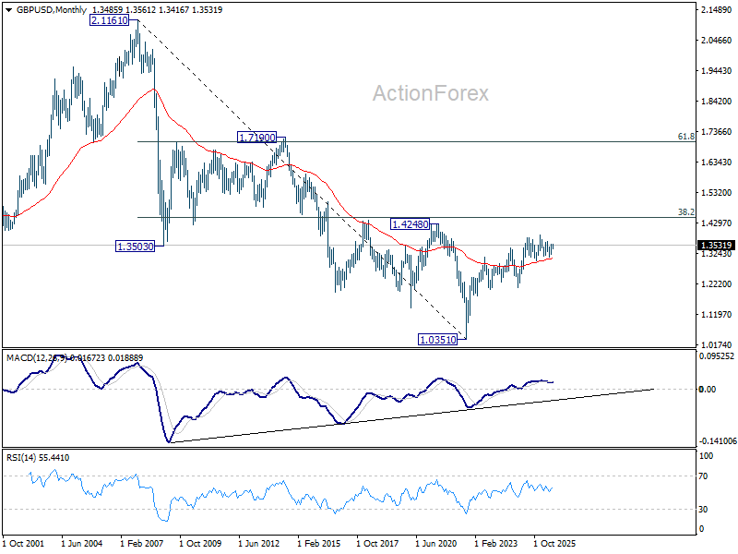Select the 1.71900 price label
738x554 pixels.
coord(257,138)
